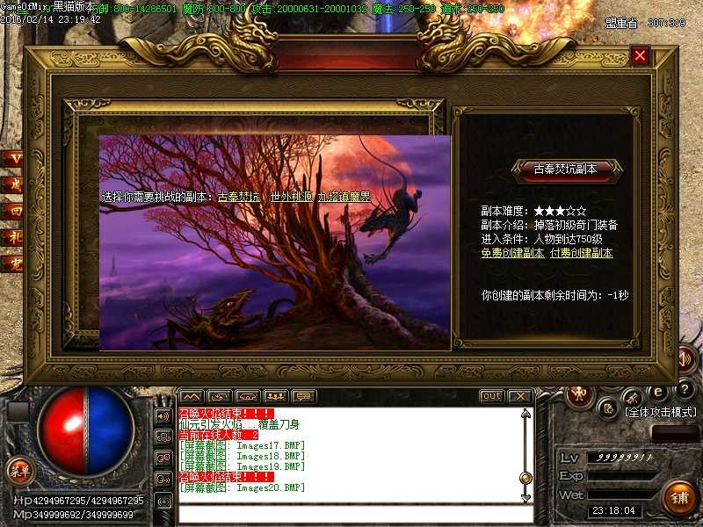The width and height of the screenshot is (703, 527).
Task: Toggle the broadcast signal channel icon
Action: point(163,501)
